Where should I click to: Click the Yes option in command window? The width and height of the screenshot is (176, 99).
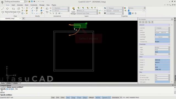coord(7,89)
